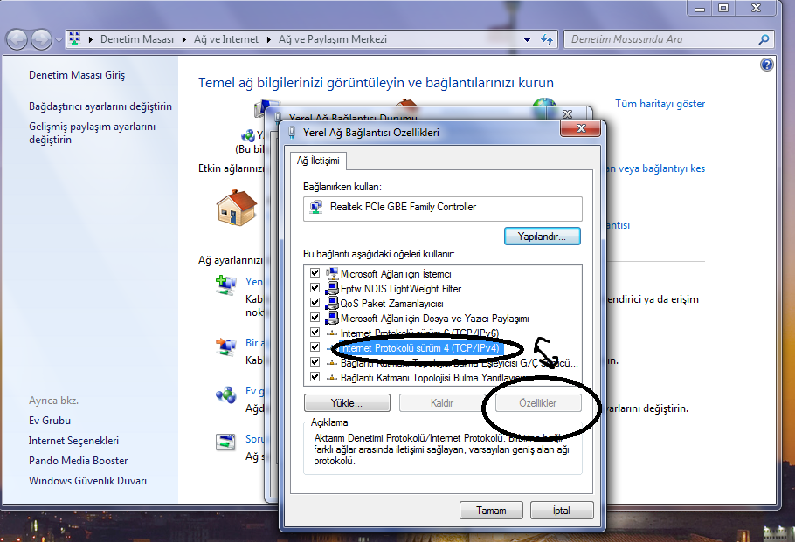
Task: Click İptal to cancel the dialog
Action: [x=561, y=510]
